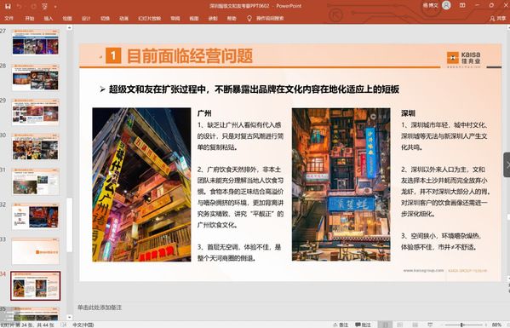This screenshot has height=328, width=510.
Task: Switch to Slide Sorter view in status bar
Action: click(x=400, y=325)
